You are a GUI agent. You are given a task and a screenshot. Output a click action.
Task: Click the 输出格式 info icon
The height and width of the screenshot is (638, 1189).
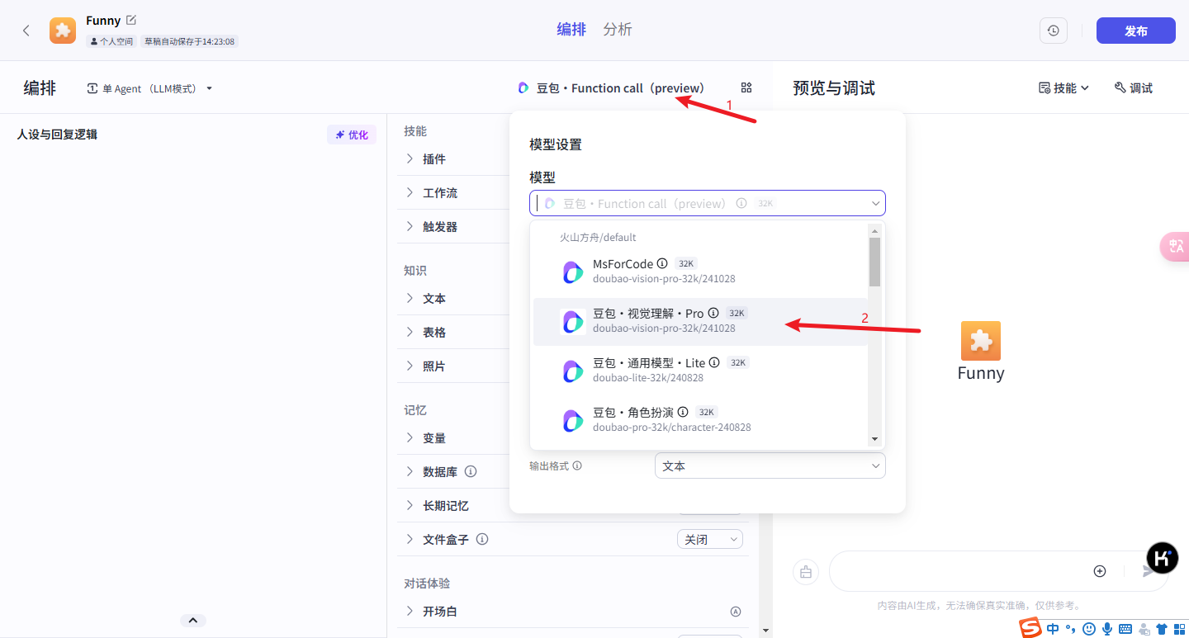coord(577,466)
